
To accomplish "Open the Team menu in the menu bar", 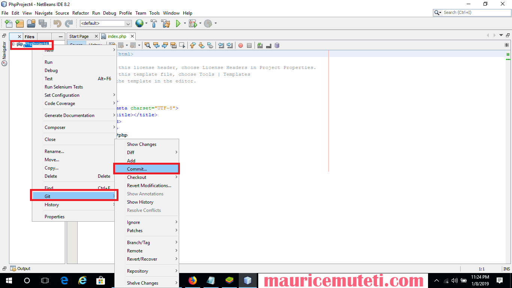I will click(x=141, y=13).
